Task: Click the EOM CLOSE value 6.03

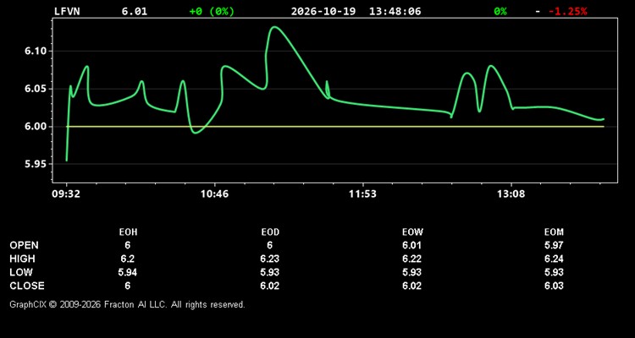Action: (x=554, y=286)
